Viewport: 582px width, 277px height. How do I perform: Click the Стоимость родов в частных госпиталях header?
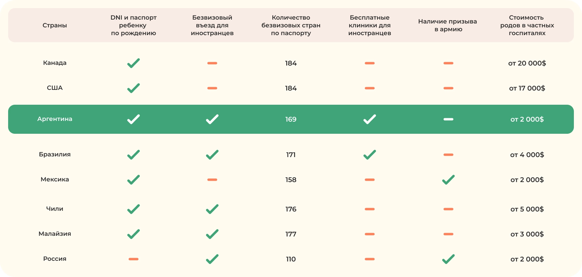tap(527, 25)
